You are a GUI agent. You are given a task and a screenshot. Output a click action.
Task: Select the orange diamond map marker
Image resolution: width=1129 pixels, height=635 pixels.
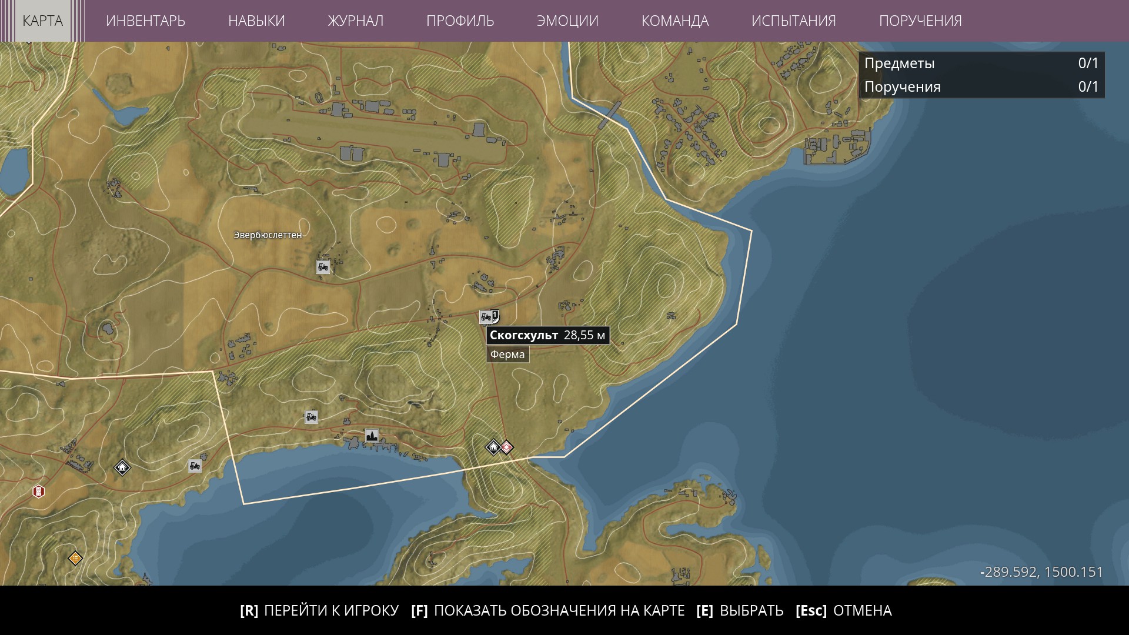tap(75, 558)
